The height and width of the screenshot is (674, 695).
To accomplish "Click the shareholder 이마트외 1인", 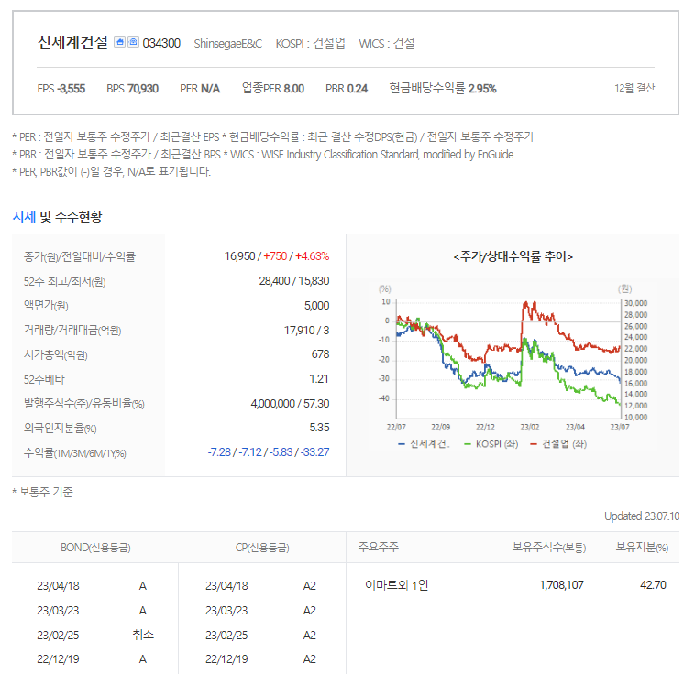I will [x=397, y=585].
